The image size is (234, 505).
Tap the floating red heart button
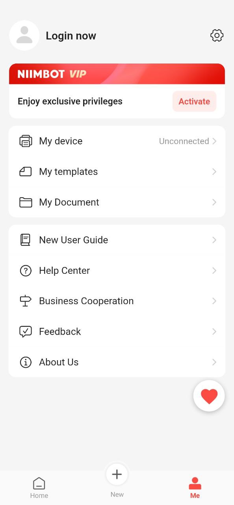coord(209,396)
